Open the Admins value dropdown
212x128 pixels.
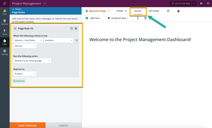[25, 46]
